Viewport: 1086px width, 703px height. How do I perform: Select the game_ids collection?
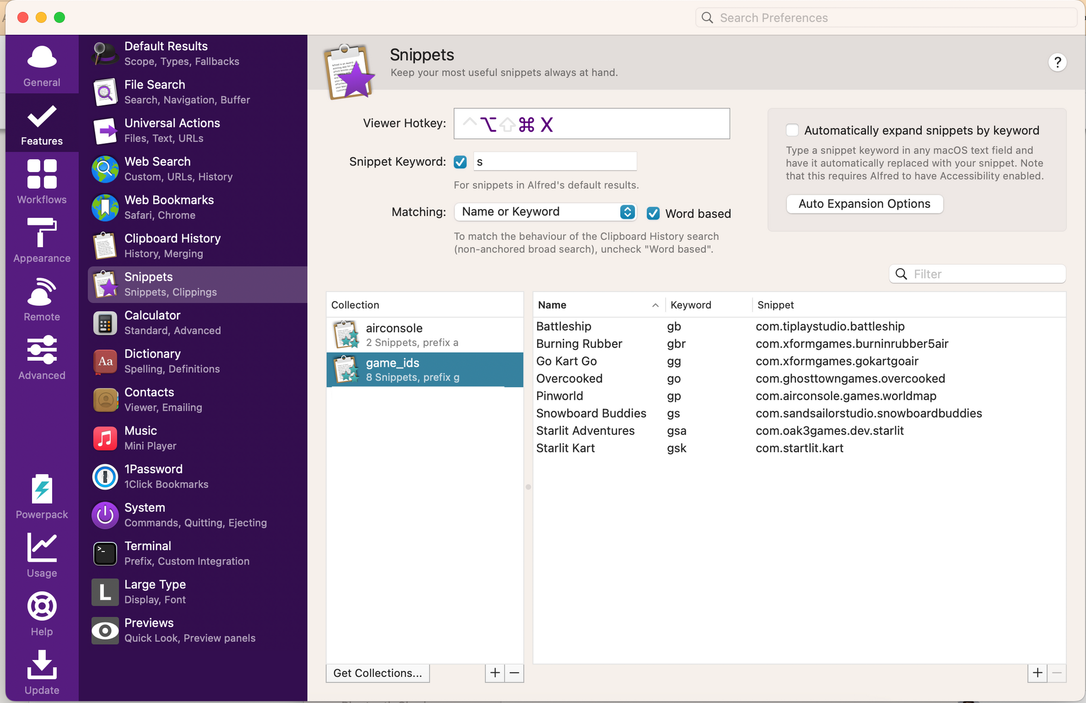425,369
